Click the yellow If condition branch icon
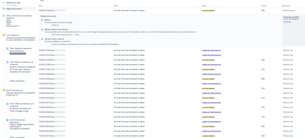305x138 pixels. (x=3, y=35)
